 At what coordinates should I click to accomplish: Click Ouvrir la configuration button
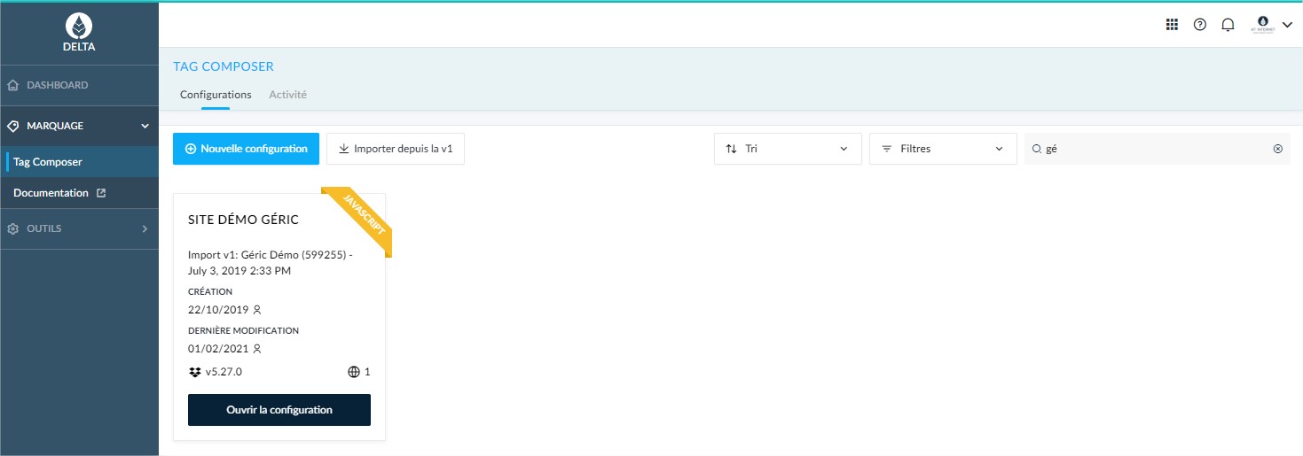click(279, 410)
